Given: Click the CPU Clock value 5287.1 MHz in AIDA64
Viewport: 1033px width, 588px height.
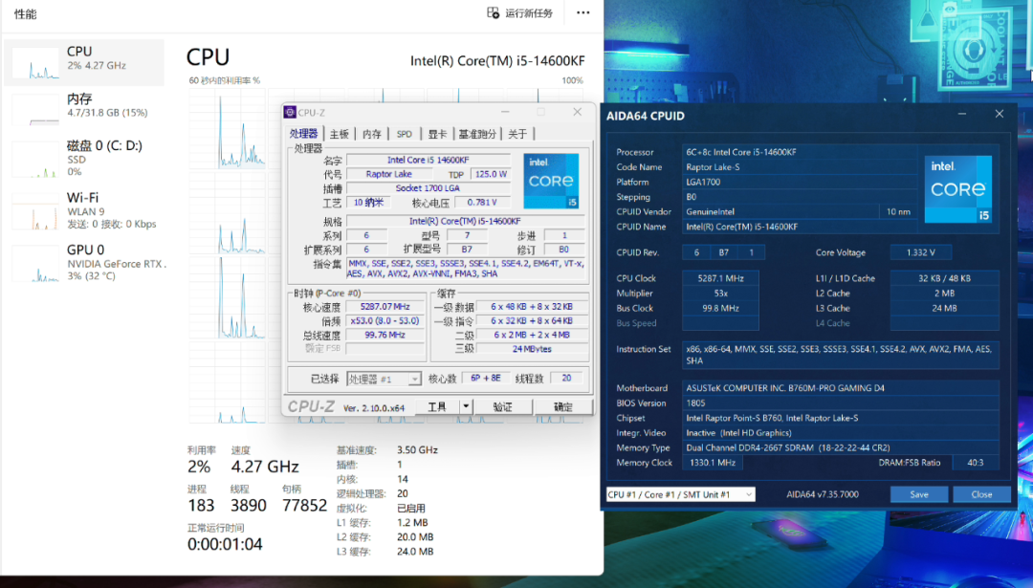Looking at the screenshot, I should point(721,278).
